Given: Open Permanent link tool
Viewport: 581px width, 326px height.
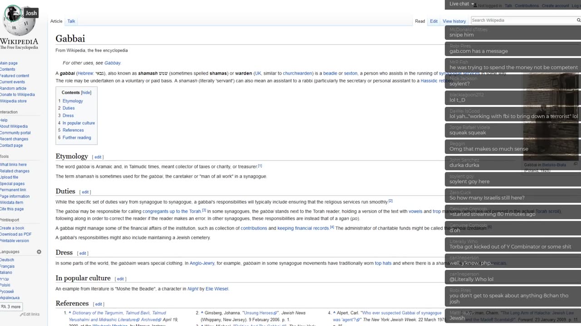Looking at the screenshot, I should (x=13, y=190).
